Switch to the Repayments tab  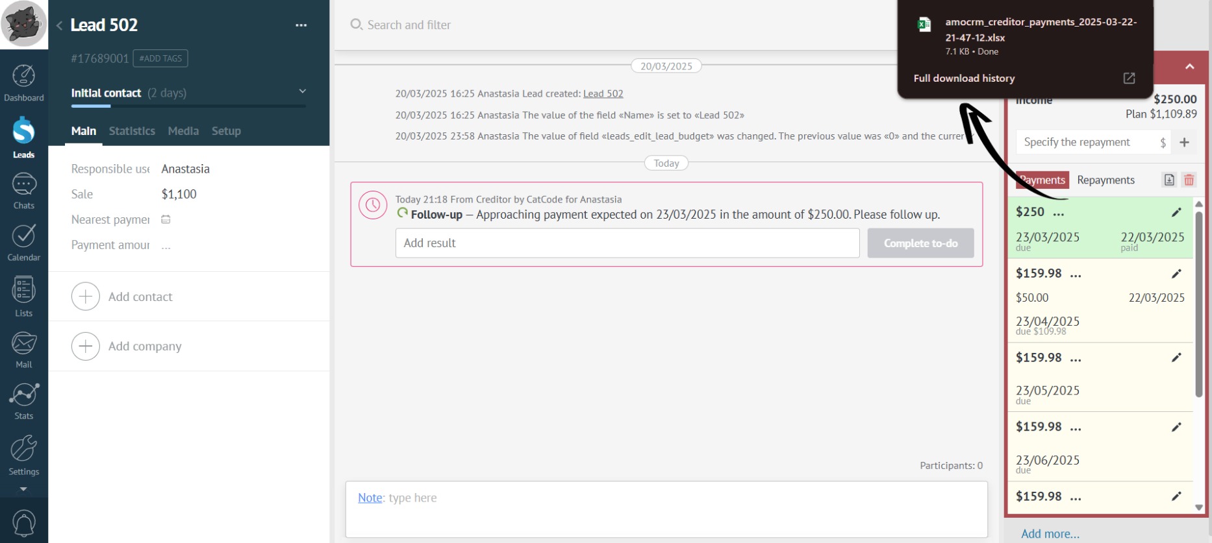(1105, 180)
